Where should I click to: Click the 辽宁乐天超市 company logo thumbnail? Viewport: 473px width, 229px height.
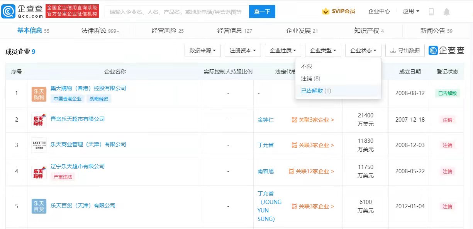[39, 172]
